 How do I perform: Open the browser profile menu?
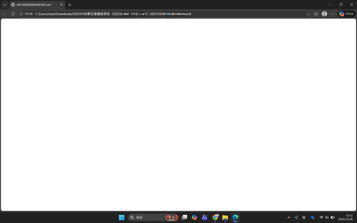coord(324,14)
